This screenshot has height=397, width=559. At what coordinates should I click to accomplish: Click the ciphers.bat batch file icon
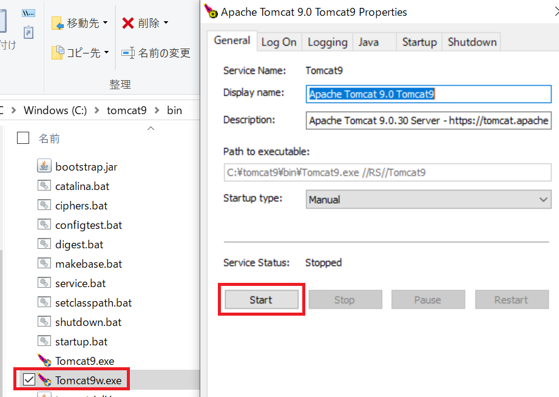[44, 205]
